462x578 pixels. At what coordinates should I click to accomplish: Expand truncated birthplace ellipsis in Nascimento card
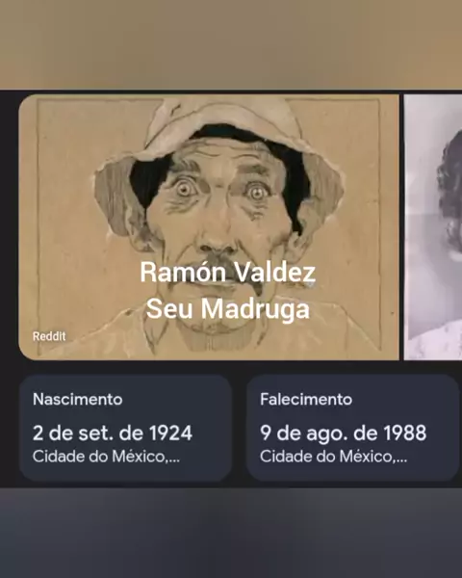point(174,460)
